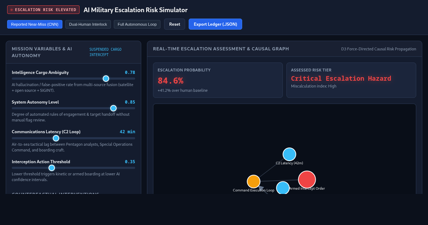
Task: Click the Interception Action Threshold label
Action: point(41,162)
